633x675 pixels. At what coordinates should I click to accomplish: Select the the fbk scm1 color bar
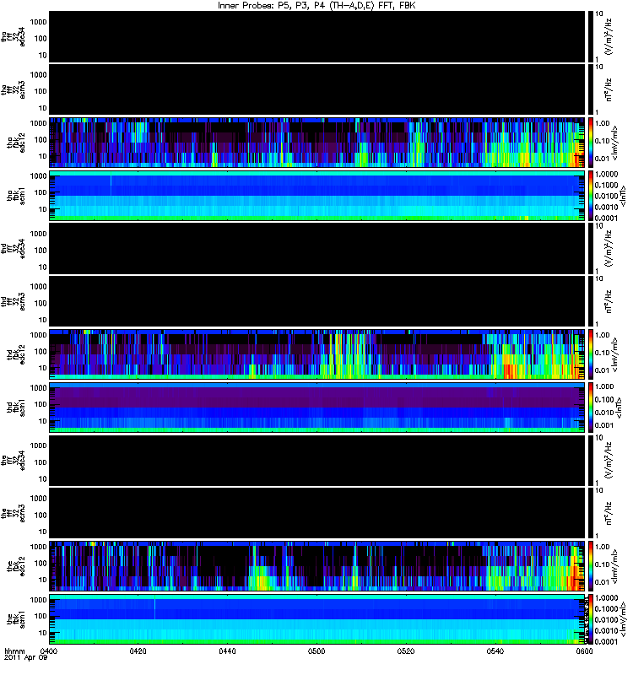pyautogui.click(x=590, y=618)
